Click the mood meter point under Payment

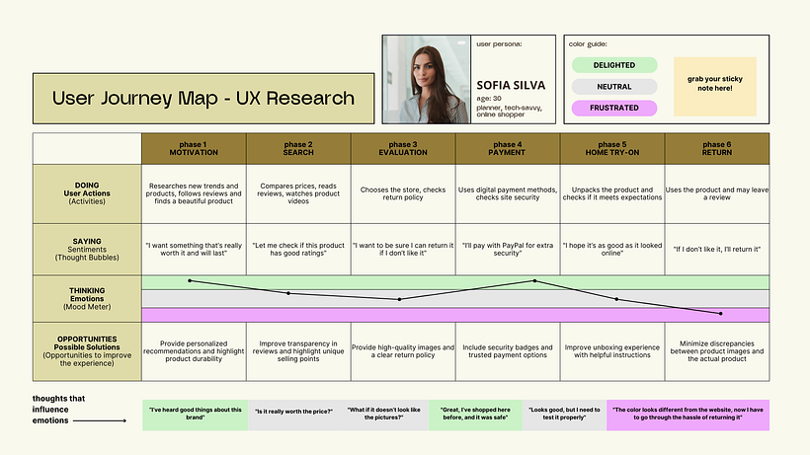click(535, 281)
